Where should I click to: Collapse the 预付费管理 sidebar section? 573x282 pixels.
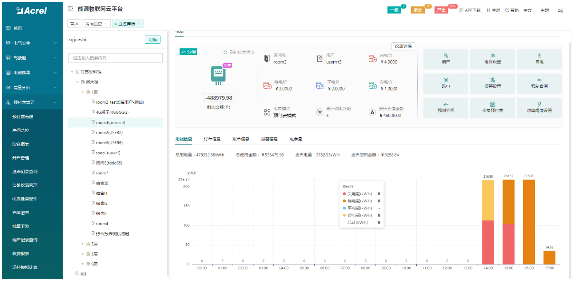point(55,102)
